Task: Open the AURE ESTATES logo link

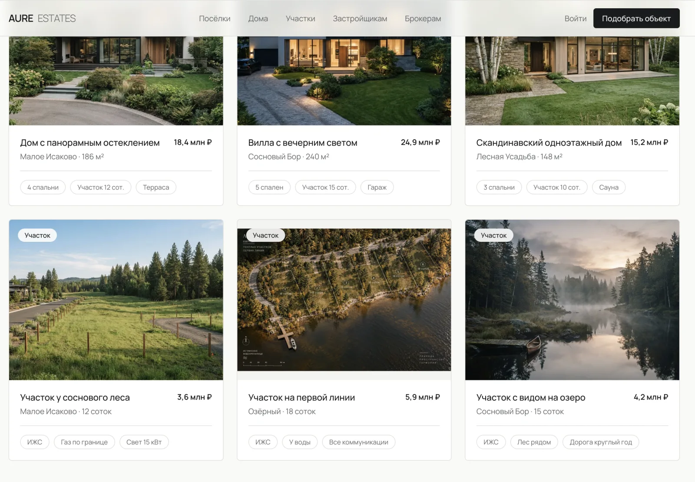Action: pos(42,18)
